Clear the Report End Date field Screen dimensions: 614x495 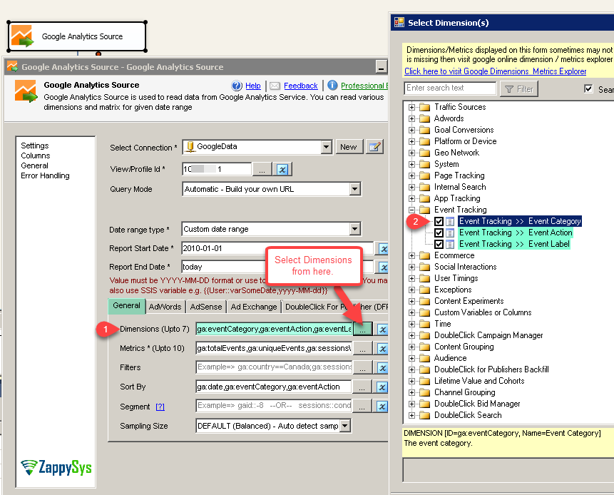[x=383, y=267]
